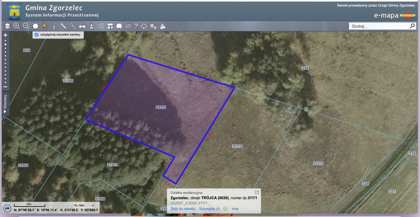Expand the Warstwy side panel
Image resolution: width=420 pixels, height=217 pixels.
(x=5, y=104)
